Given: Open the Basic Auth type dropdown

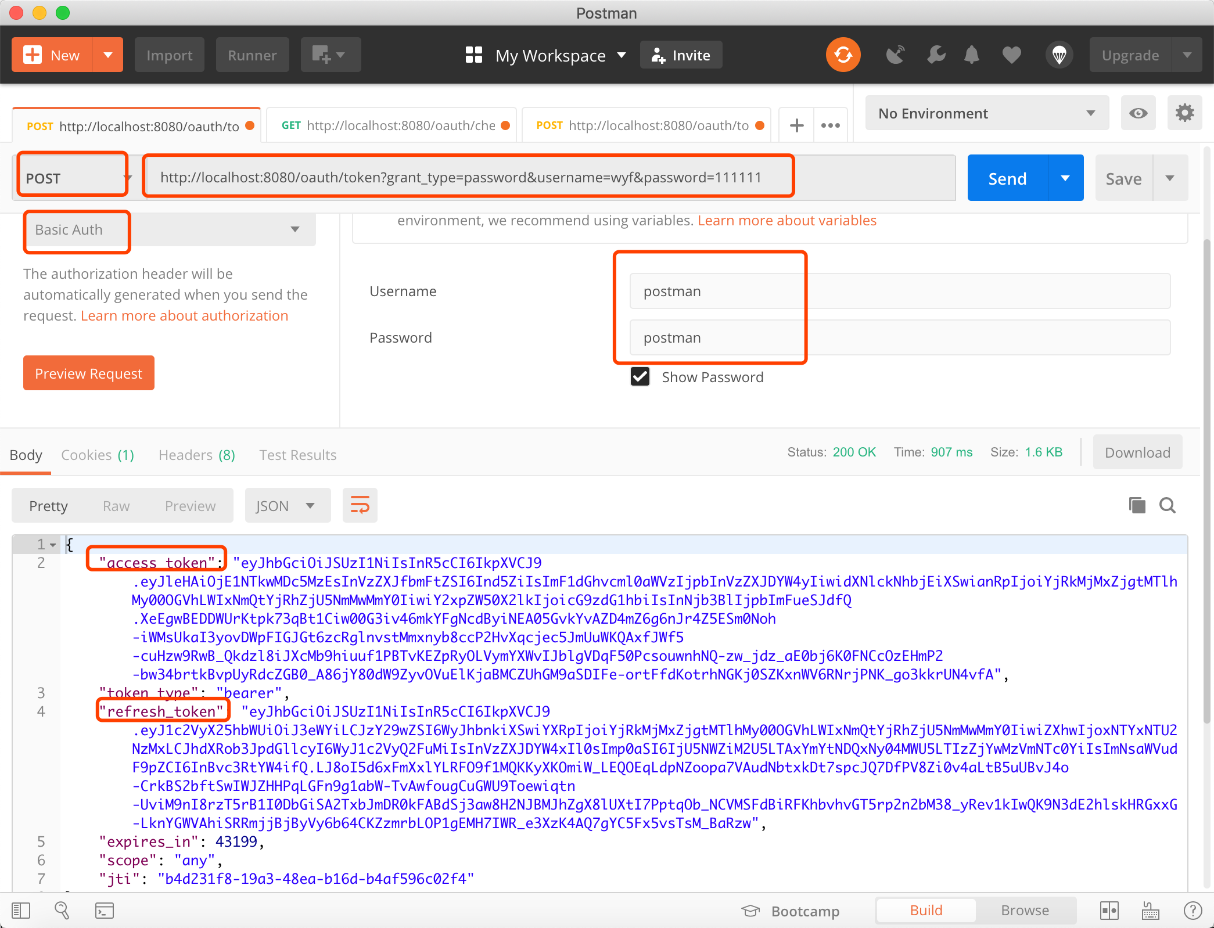Looking at the screenshot, I should tap(169, 229).
